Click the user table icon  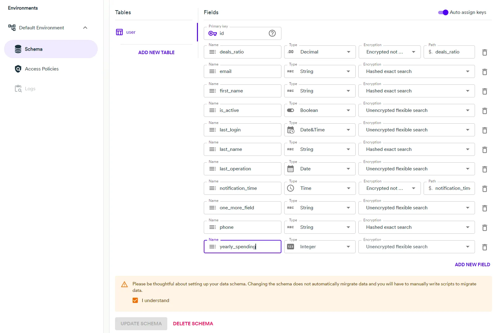tap(119, 32)
